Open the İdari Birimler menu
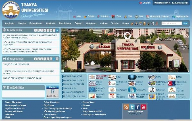The image size is (192, 121). tap(65, 23)
